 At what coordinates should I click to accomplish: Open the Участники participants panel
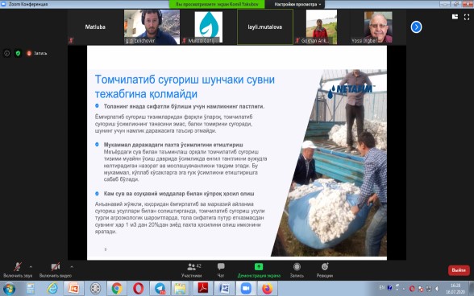click(x=191, y=269)
